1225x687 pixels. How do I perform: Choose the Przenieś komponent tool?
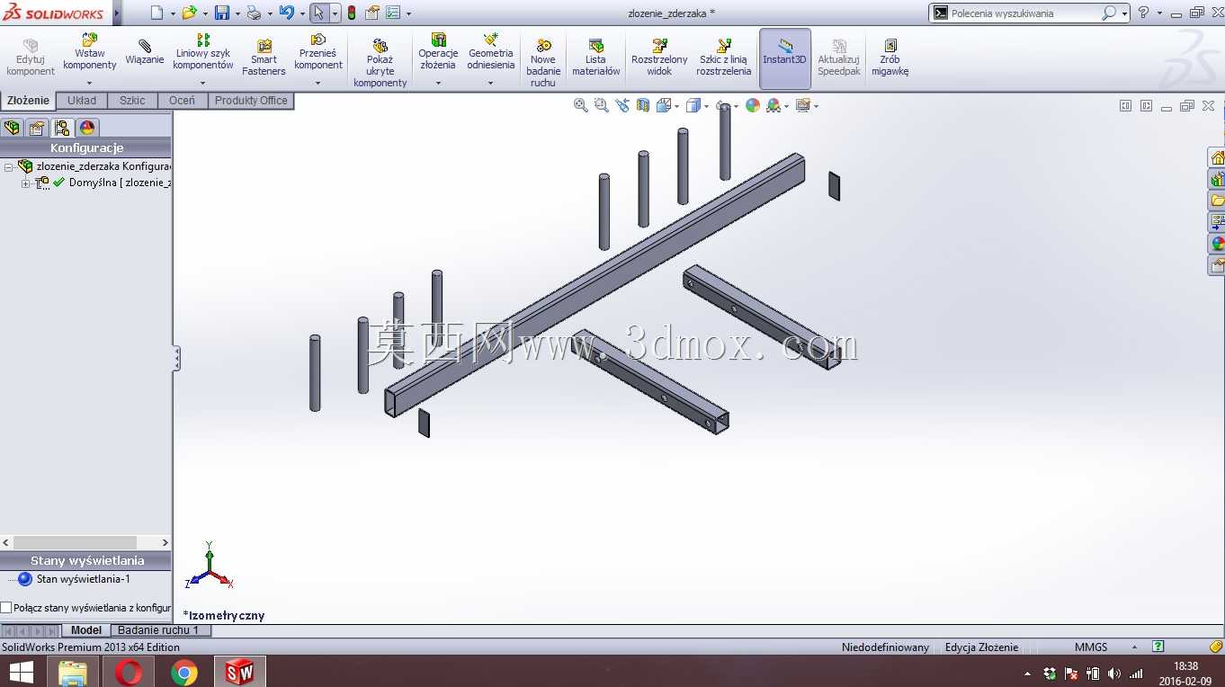pos(318,52)
